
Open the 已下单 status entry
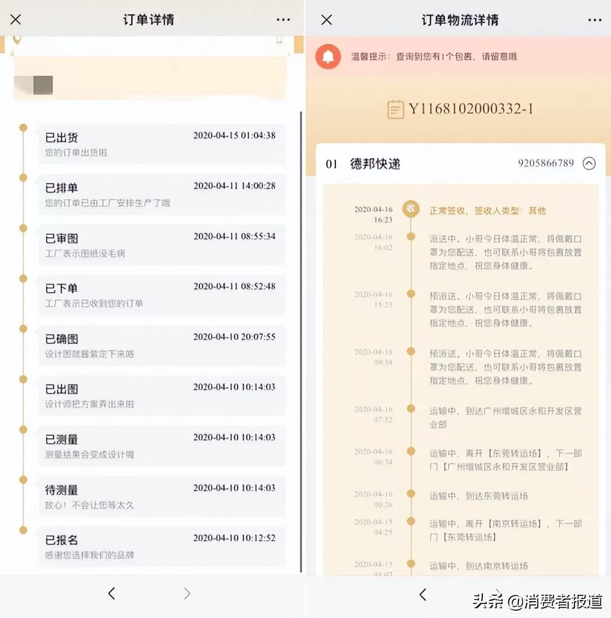point(161,294)
